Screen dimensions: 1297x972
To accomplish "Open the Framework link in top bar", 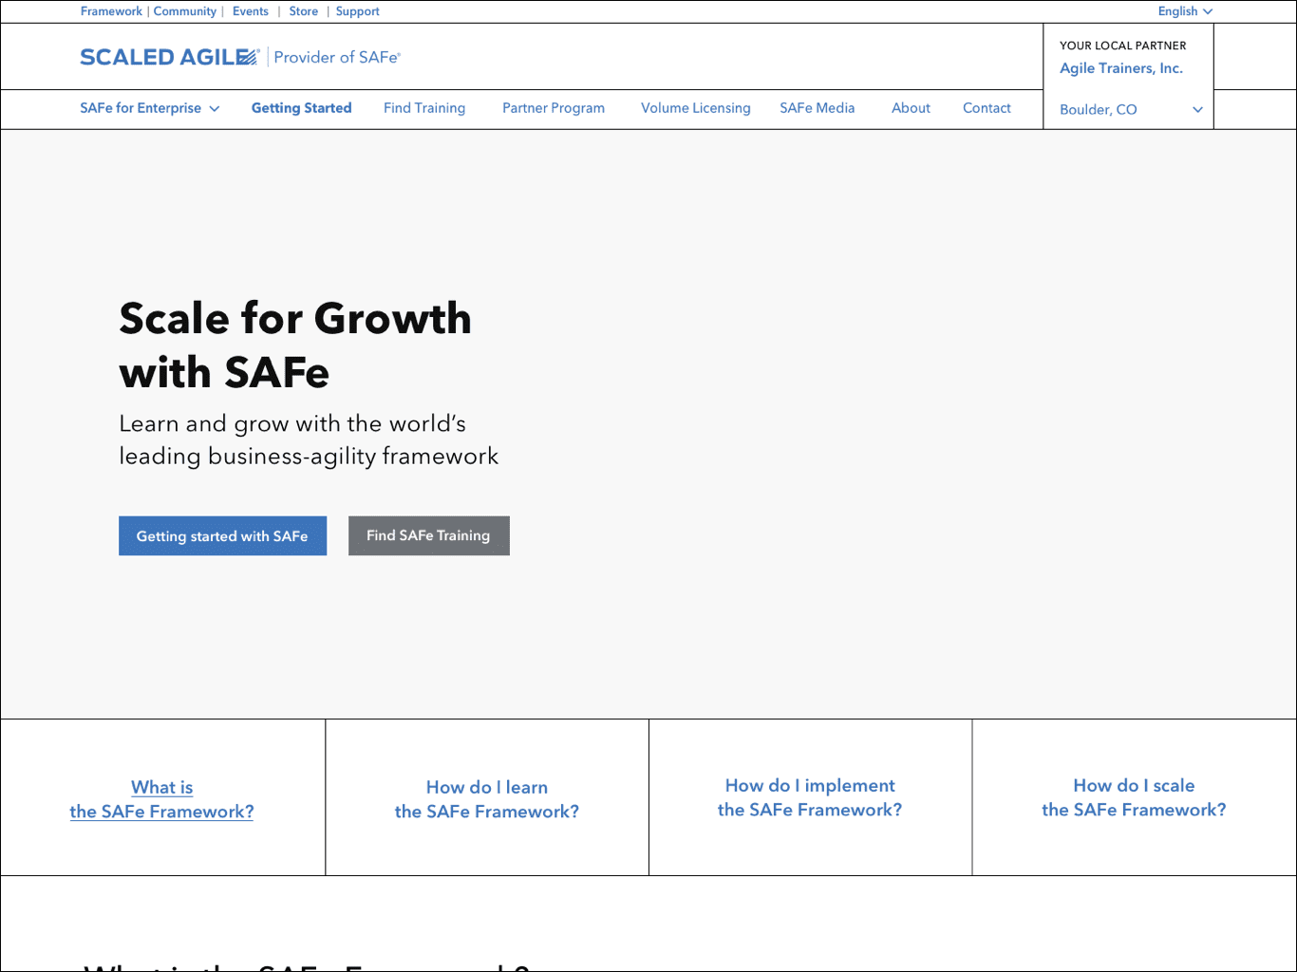I will pyautogui.click(x=111, y=11).
